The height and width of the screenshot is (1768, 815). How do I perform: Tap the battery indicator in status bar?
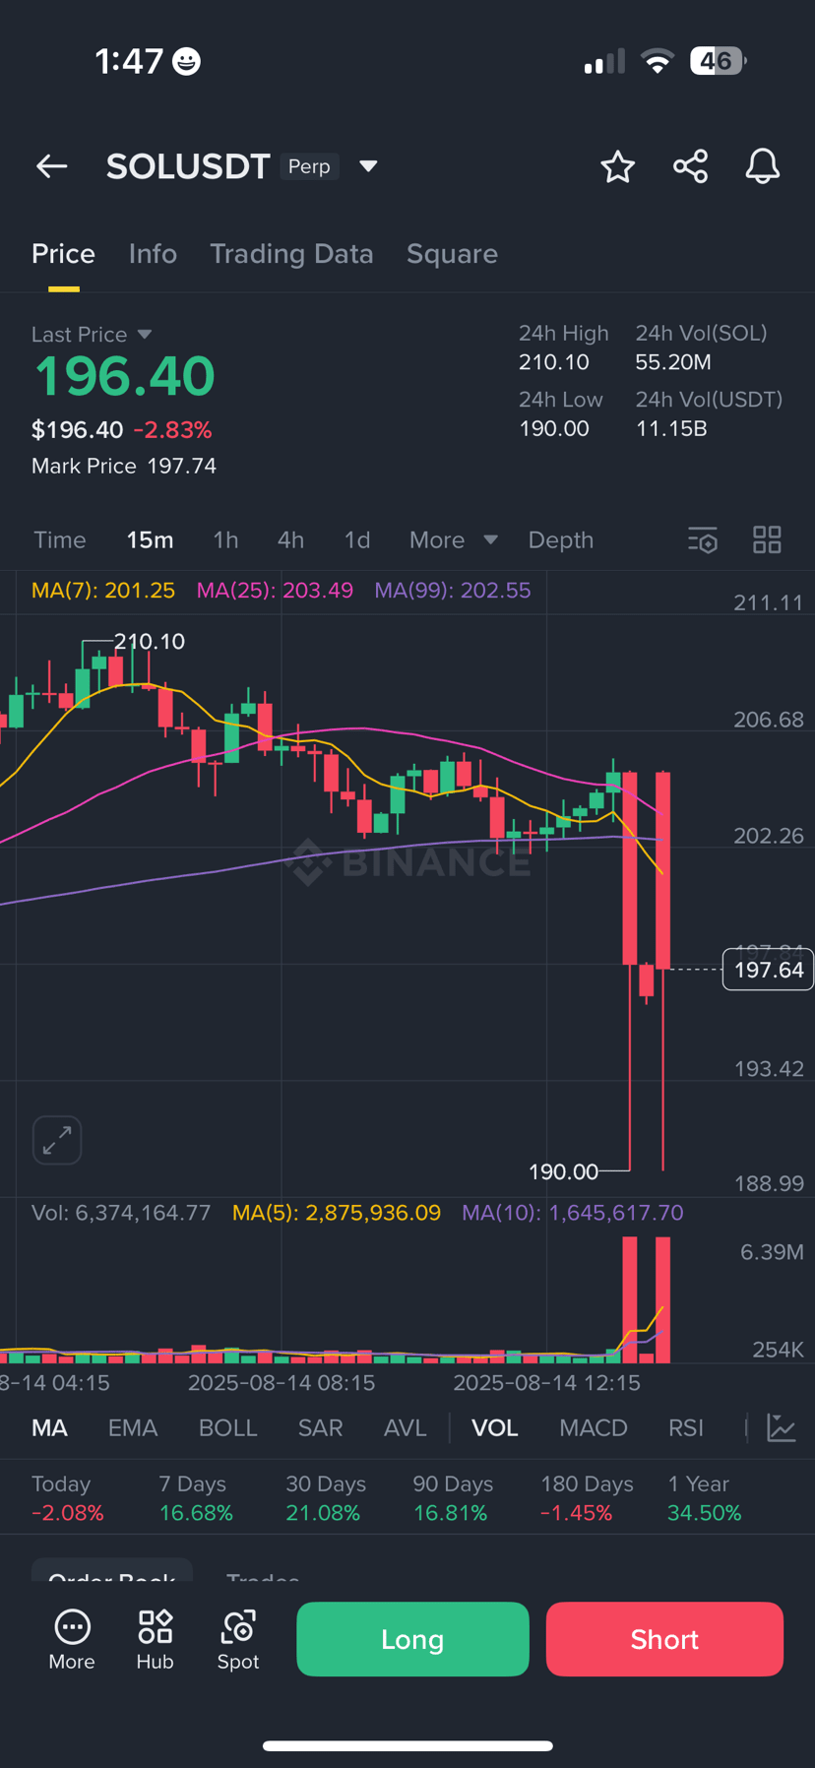(x=719, y=61)
